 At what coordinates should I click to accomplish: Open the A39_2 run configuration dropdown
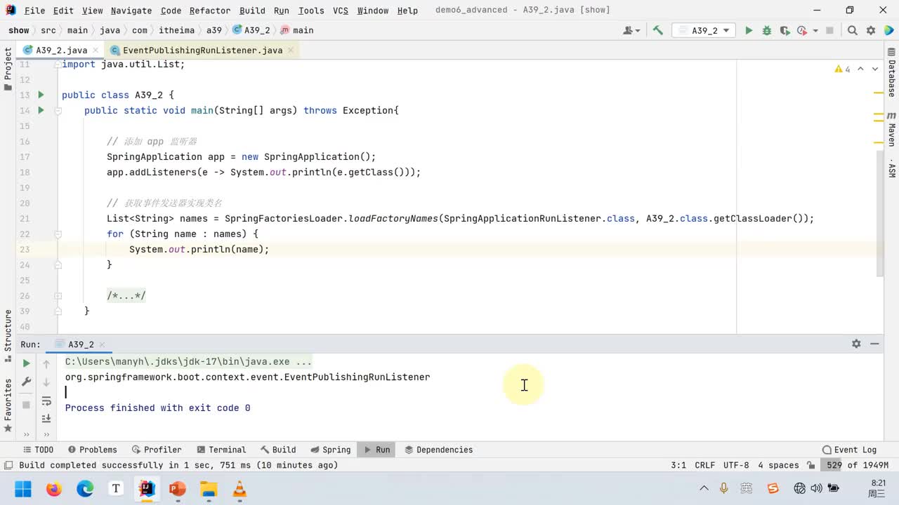pos(704,30)
